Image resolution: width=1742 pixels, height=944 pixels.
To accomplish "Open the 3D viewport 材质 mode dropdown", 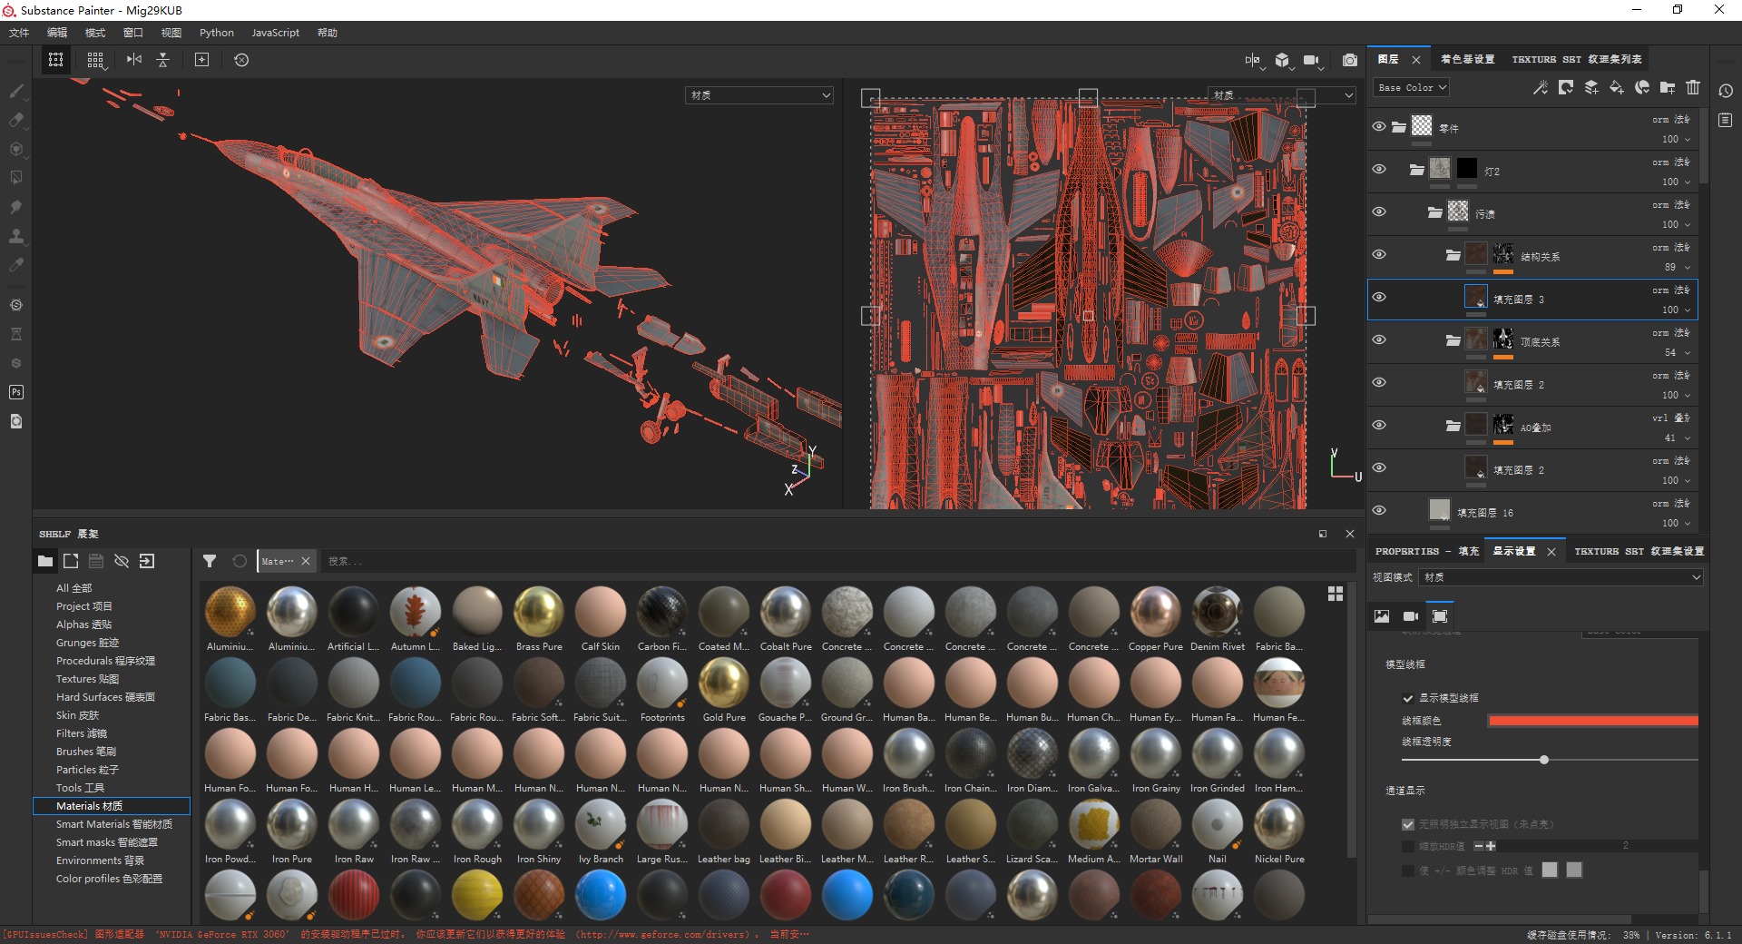I will pyautogui.click(x=759, y=95).
